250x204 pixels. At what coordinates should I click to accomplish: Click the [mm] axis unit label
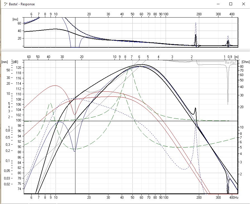[x=5, y=62]
